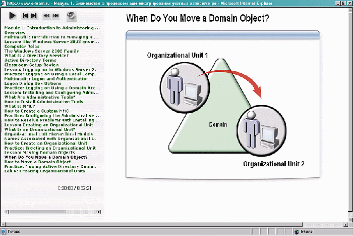This screenshot has height=236, width=353.
Task: Click the previous topic button
Action: 26,16
